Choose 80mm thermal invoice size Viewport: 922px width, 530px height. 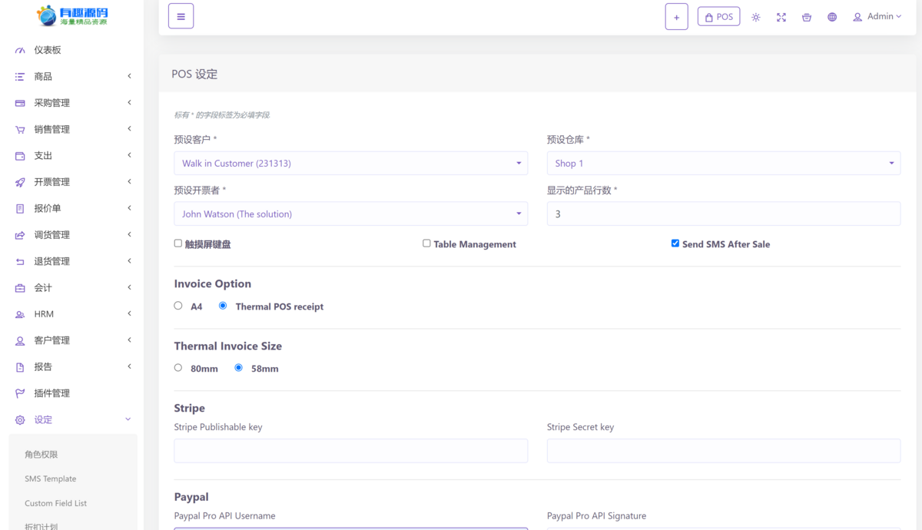pos(178,368)
